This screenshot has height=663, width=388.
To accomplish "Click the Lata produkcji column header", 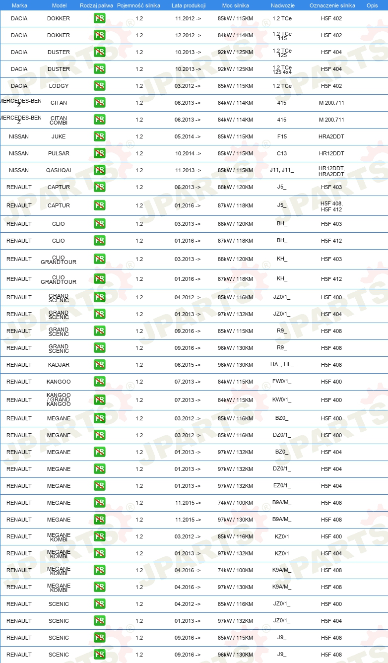I will [189, 5].
